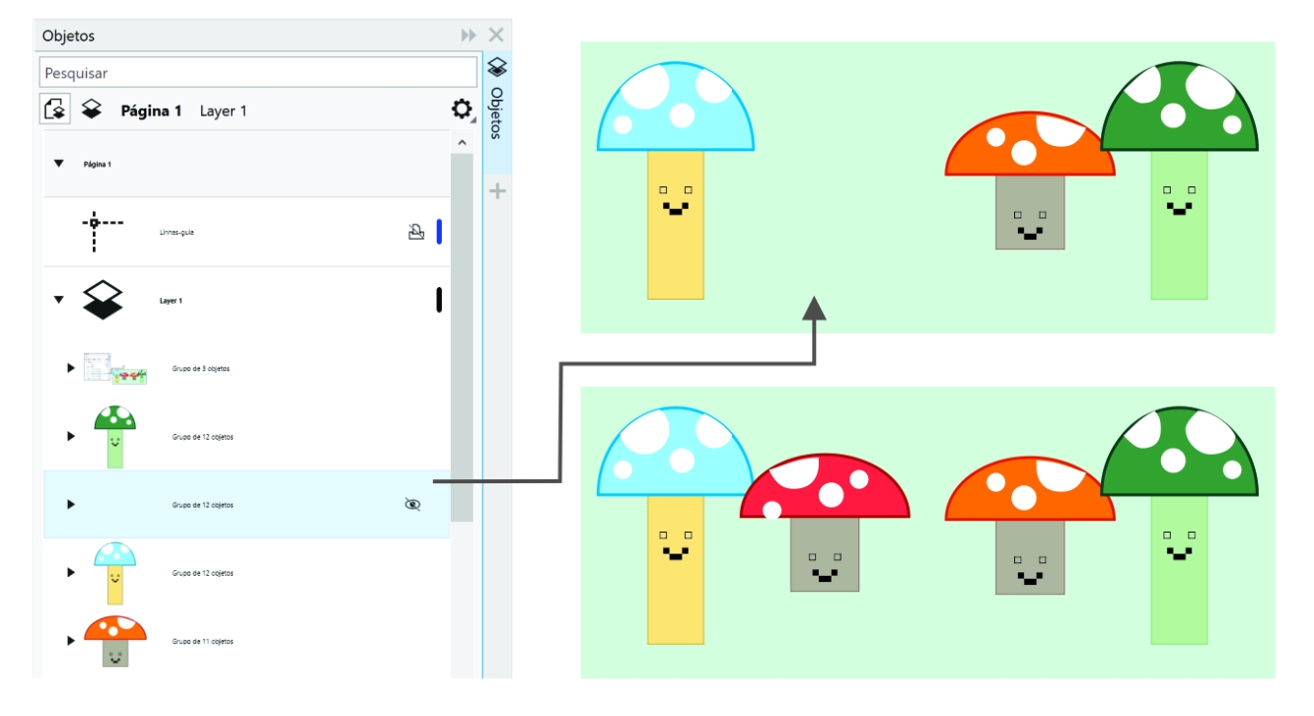Click the blue color bar of Linhas-guia
Screen dimensions: 1314x716
tap(439, 232)
